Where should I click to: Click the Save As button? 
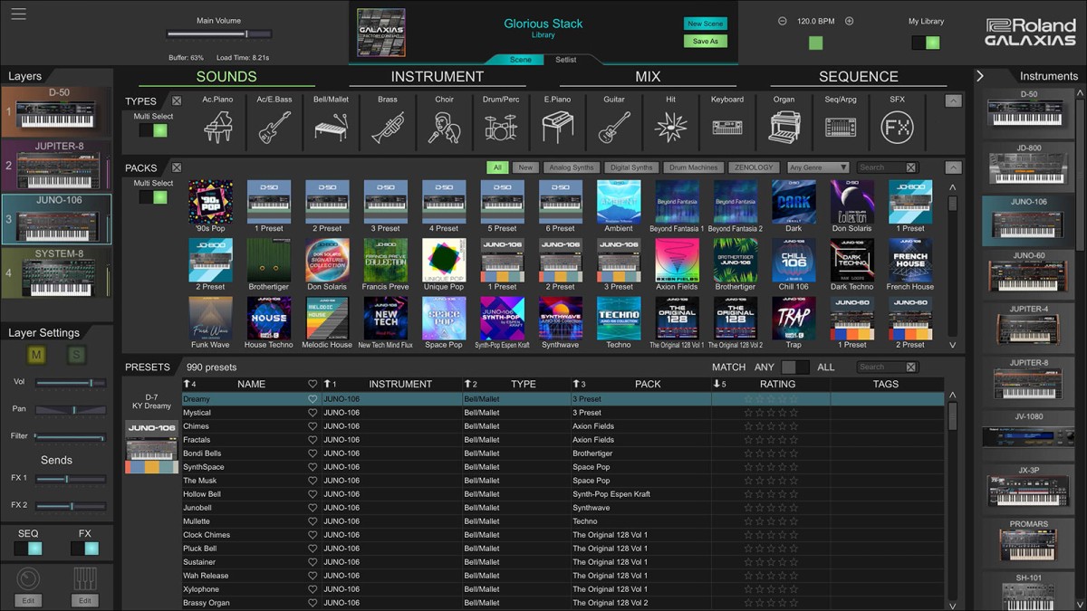pyautogui.click(x=705, y=42)
